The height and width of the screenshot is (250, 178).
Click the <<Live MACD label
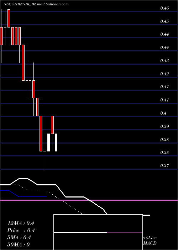(150, 240)
